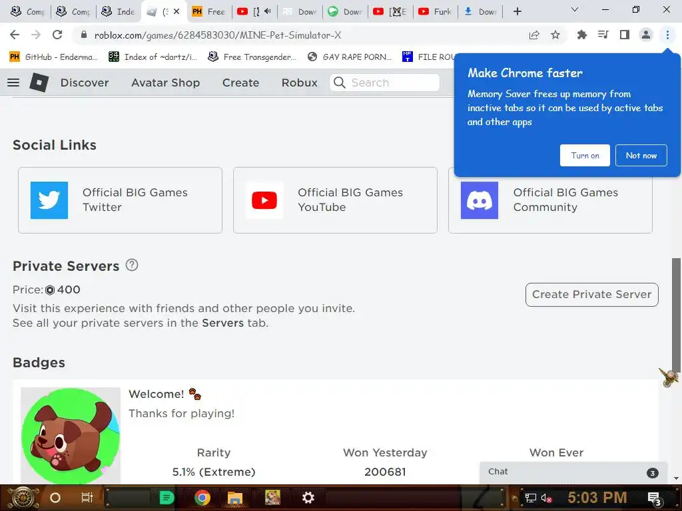Dismiss the popup with Not now
Viewport: 682px width, 511px height.
641,156
